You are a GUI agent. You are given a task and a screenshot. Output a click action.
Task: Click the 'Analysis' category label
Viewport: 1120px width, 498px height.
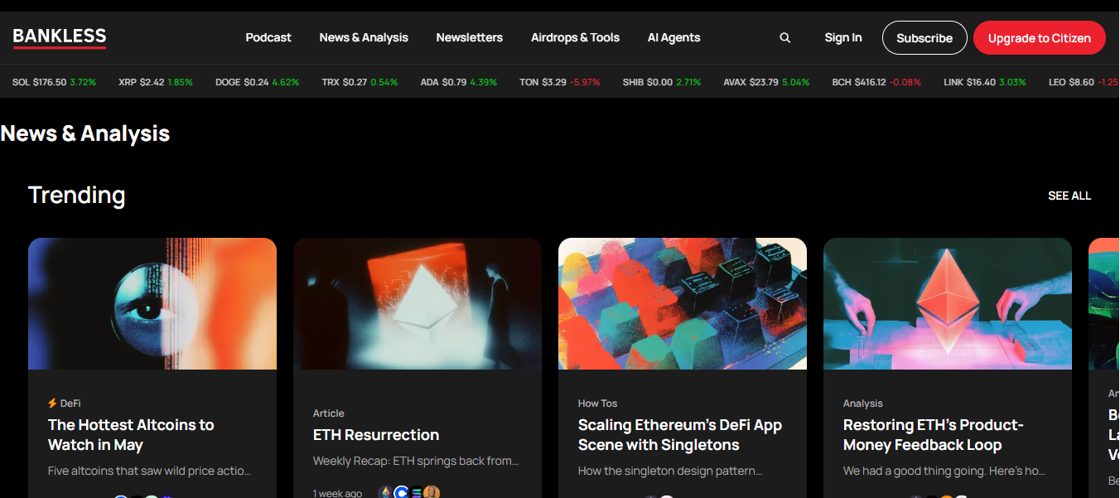863,404
